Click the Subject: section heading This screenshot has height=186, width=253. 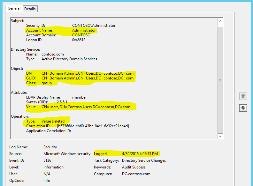tap(18, 21)
